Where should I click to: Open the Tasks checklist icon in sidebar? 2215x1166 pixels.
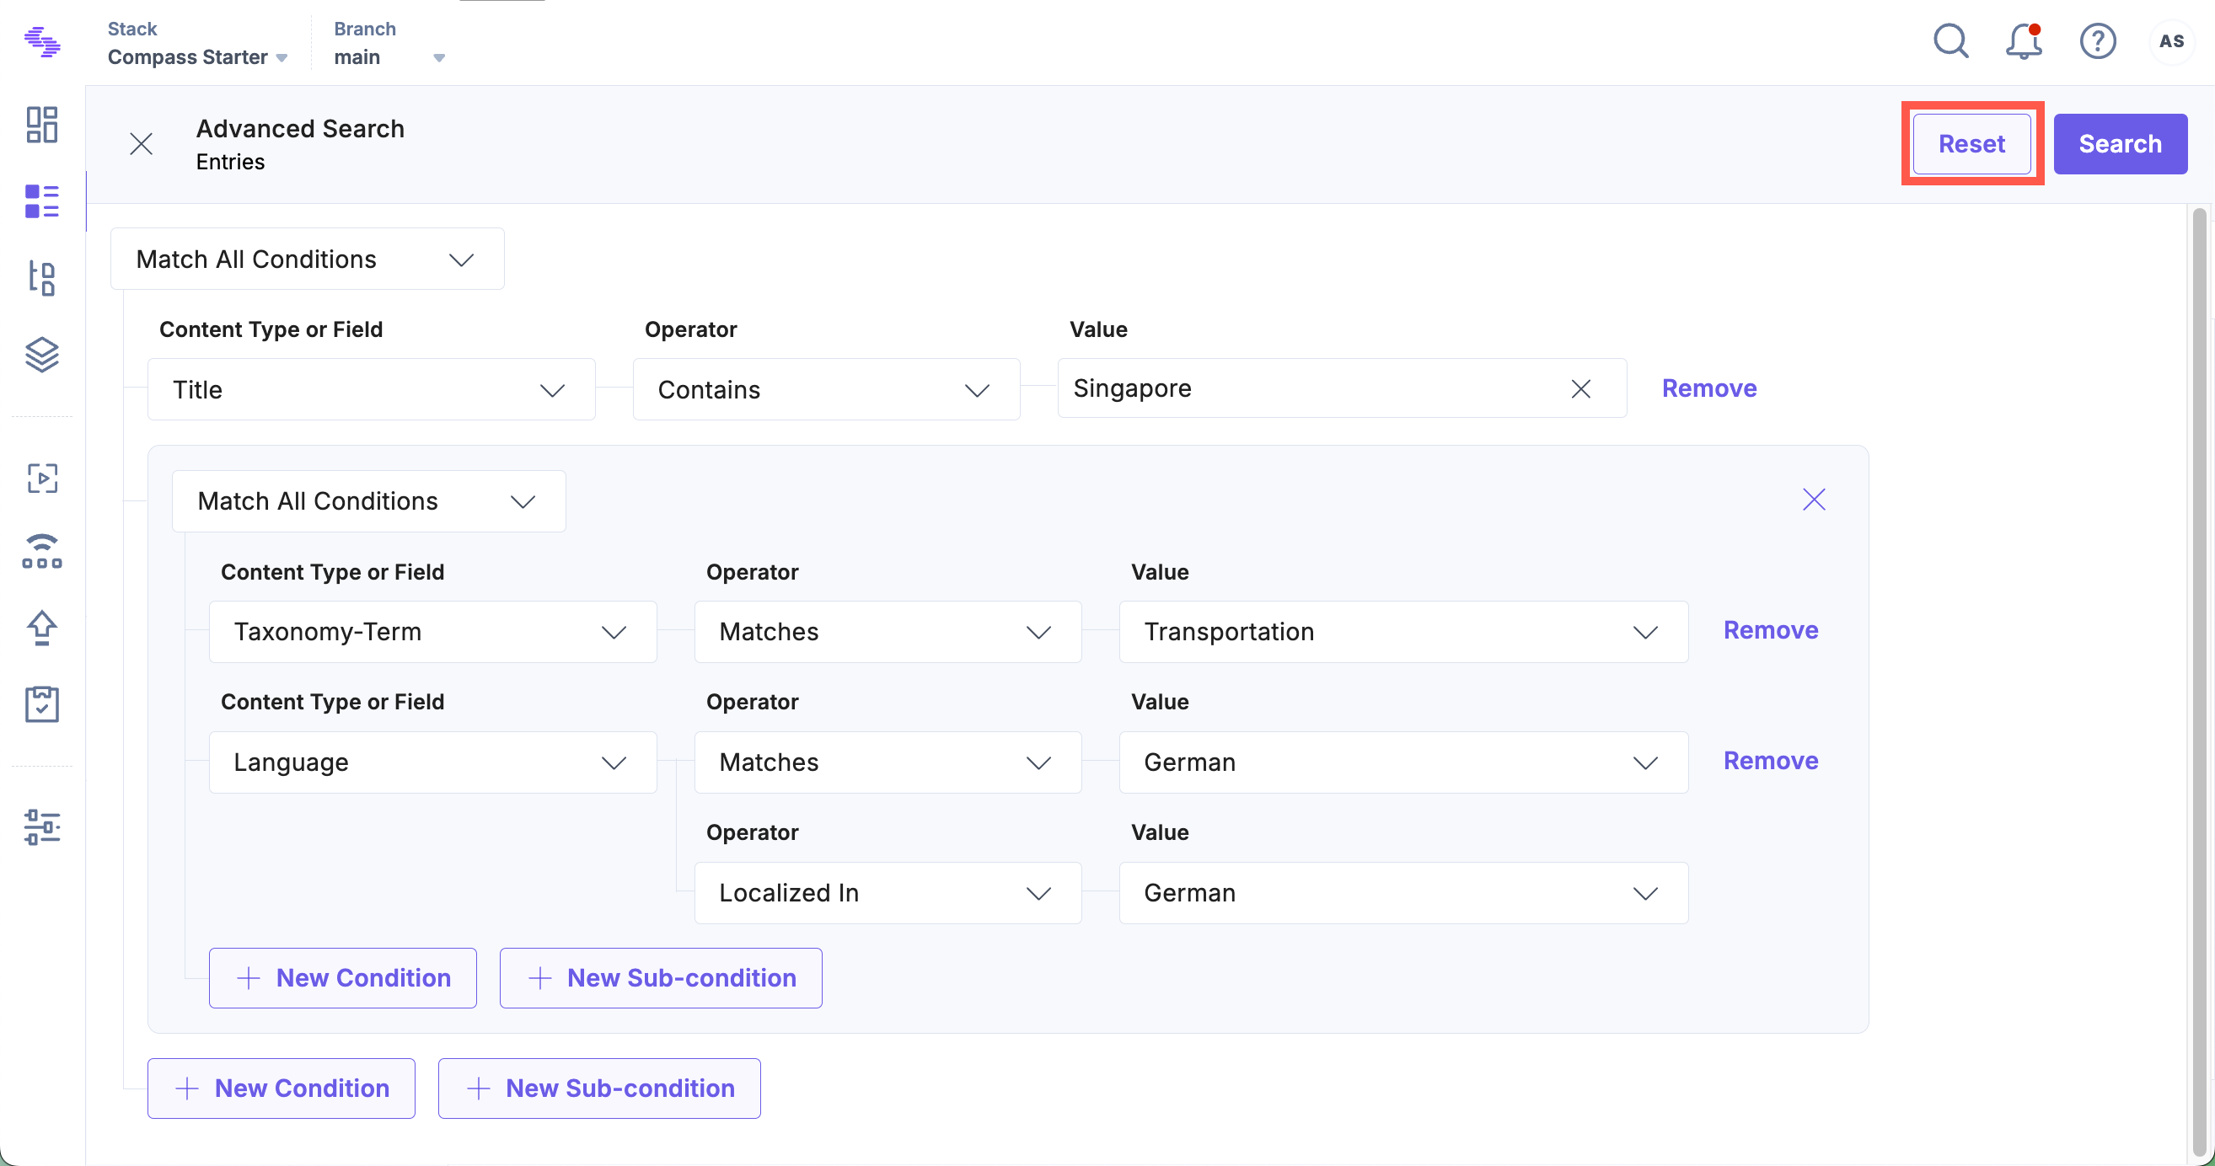click(x=42, y=703)
